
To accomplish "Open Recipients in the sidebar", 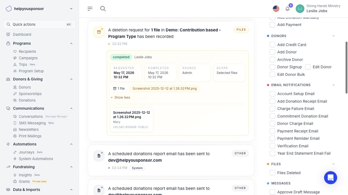I will click(x=27, y=51).
